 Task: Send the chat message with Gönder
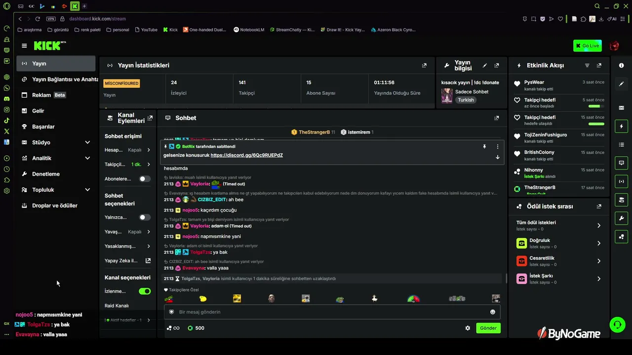(x=488, y=328)
